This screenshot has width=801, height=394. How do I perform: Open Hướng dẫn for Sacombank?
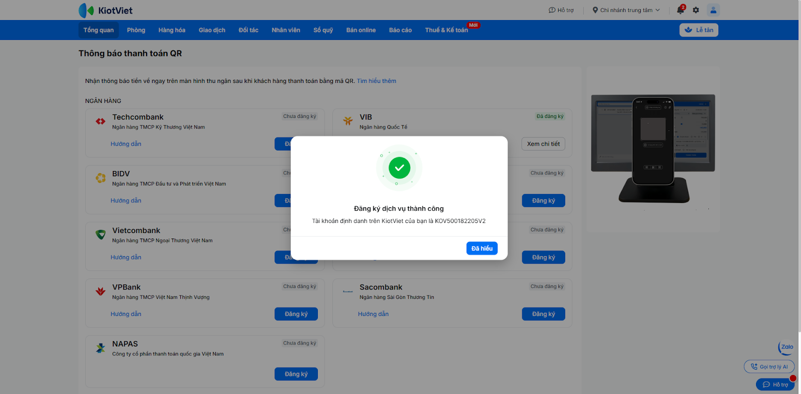(x=373, y=314)
